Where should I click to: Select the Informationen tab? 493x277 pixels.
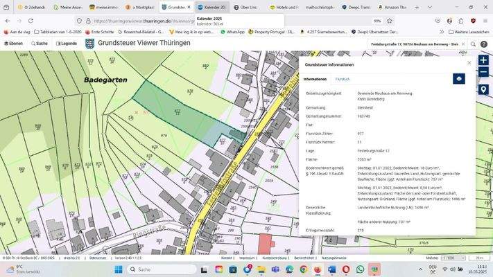tap(315, 80)
